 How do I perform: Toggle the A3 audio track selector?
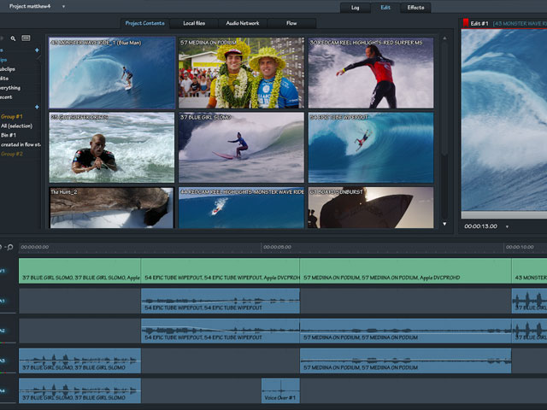3,360
